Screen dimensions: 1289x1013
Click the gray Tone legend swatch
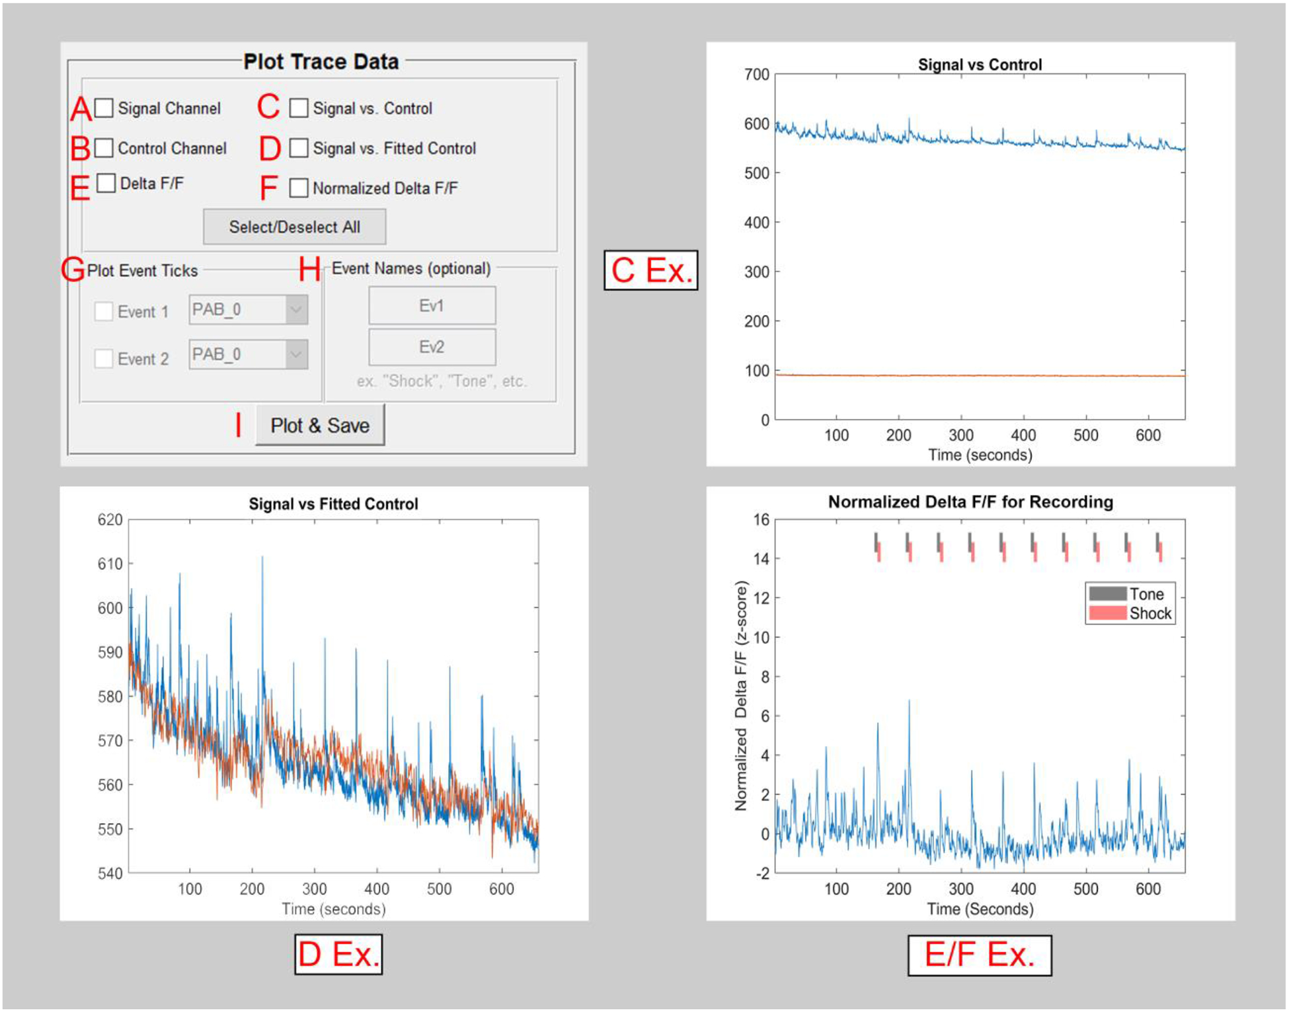coord(1108,593)
